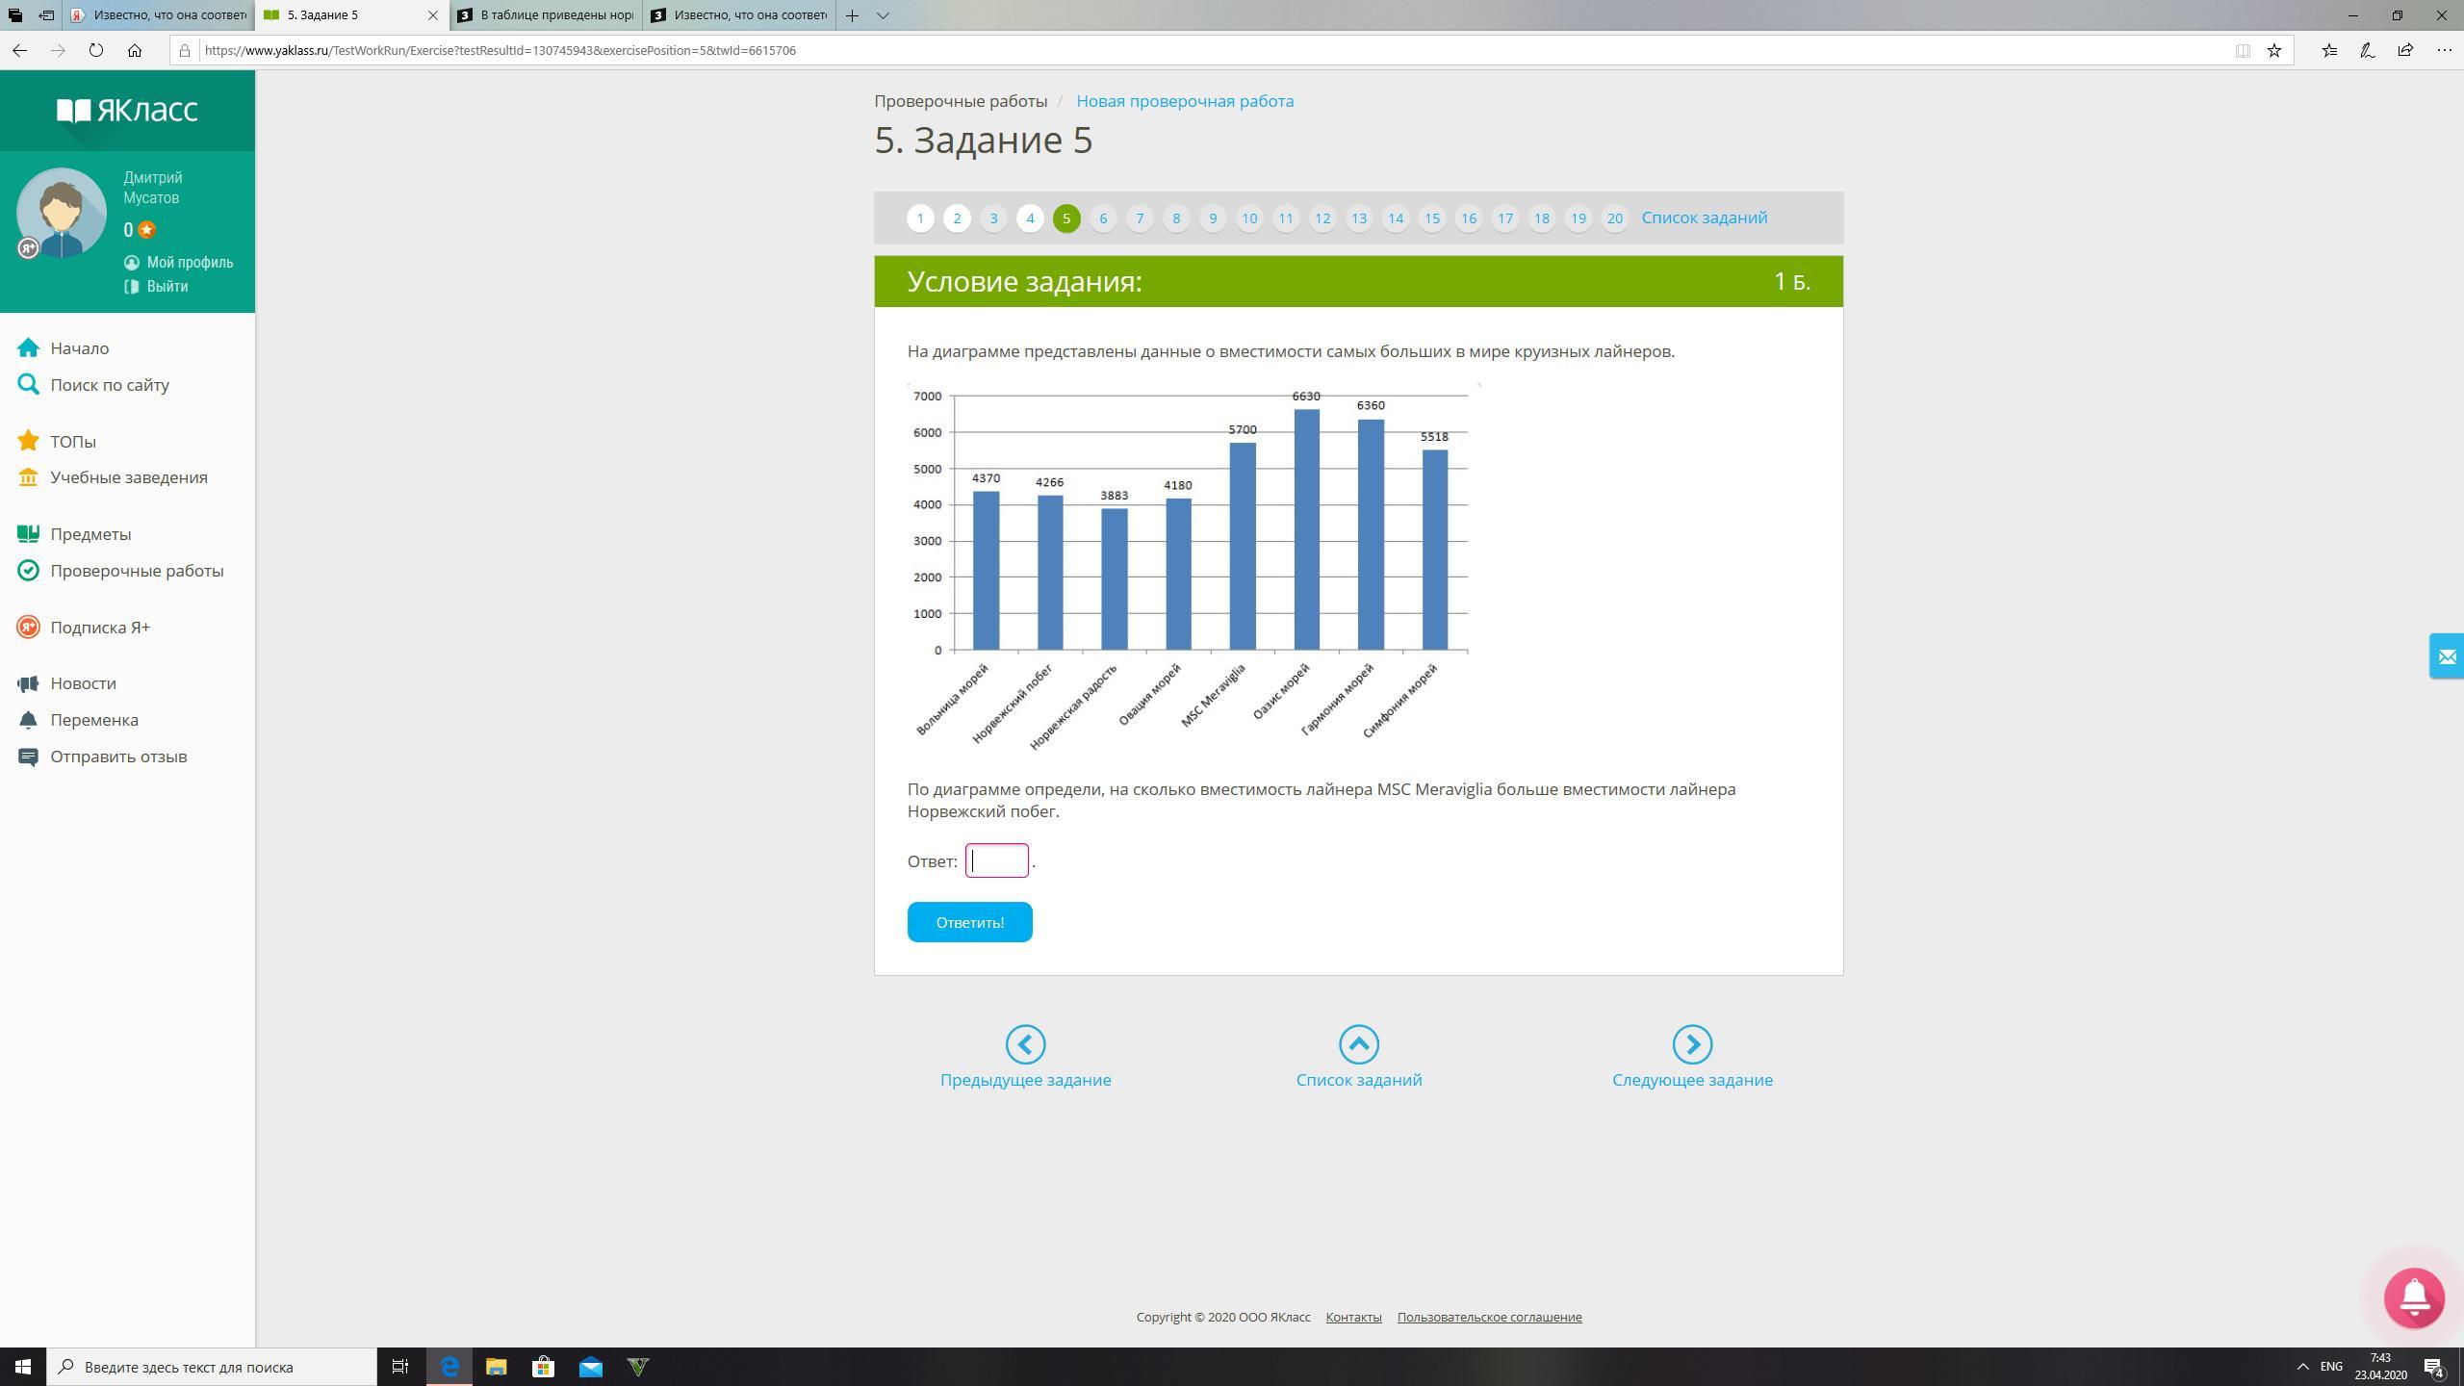Viewport: 2464px width, 1386px height.
Task: Go to task number 18
Action: pos(1542,218)
